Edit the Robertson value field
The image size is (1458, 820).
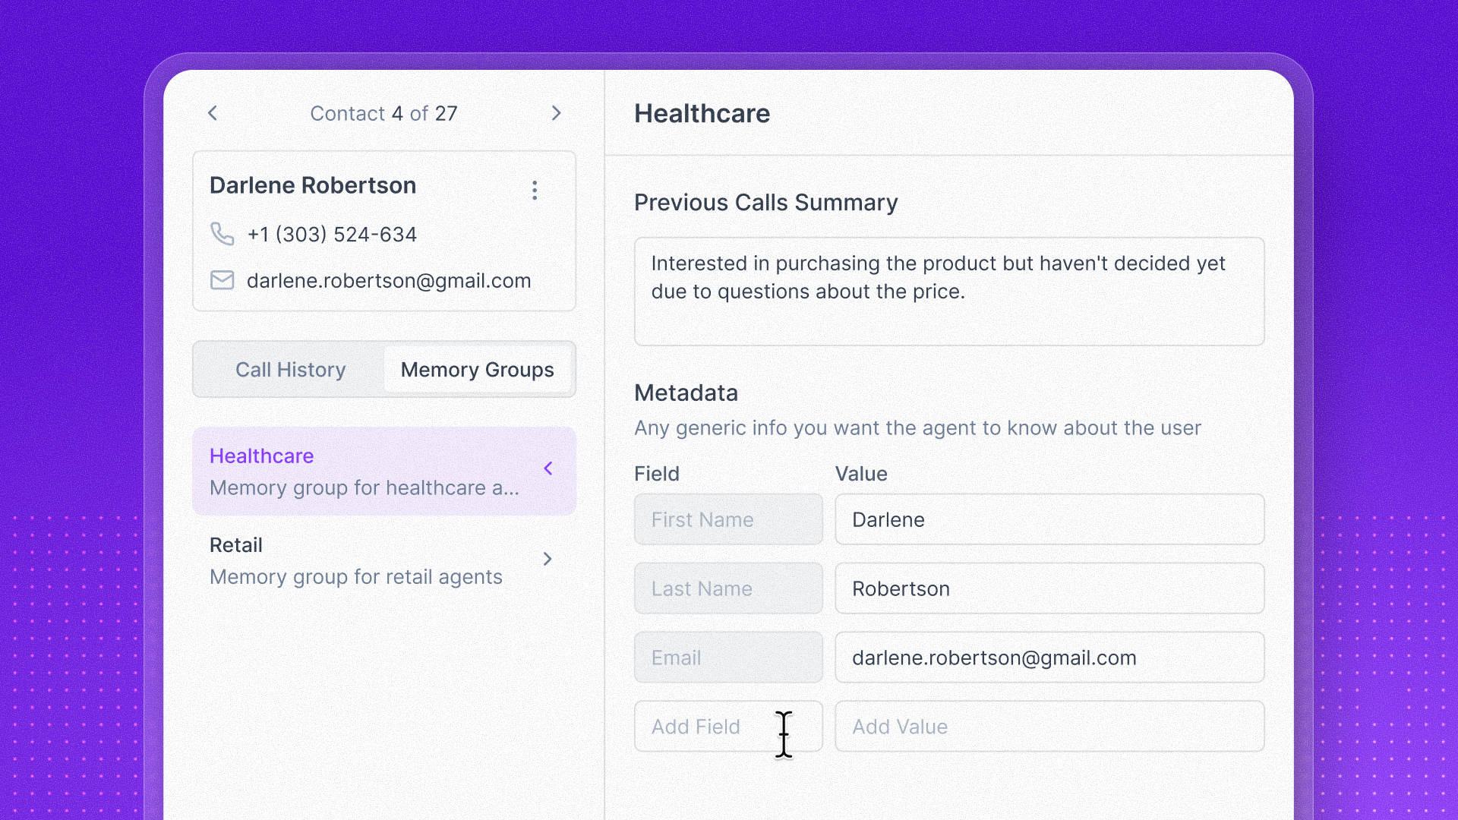(x=1049, y=588)
